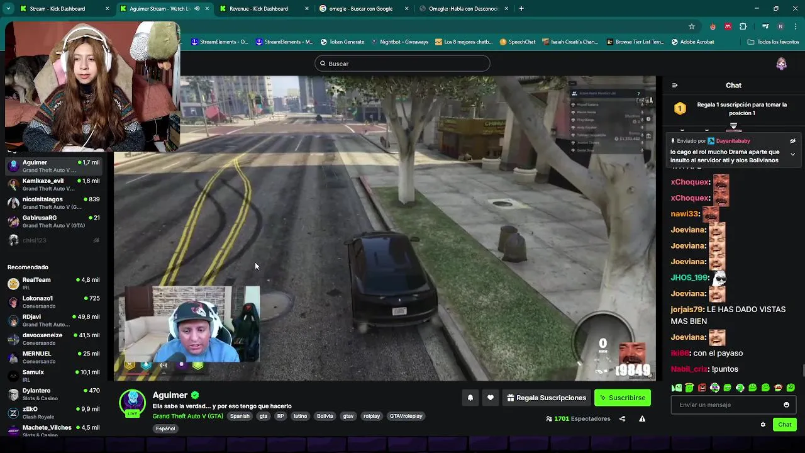Click Regala Suscripciones button
805x453 pixels.
(x=545, y=398)
